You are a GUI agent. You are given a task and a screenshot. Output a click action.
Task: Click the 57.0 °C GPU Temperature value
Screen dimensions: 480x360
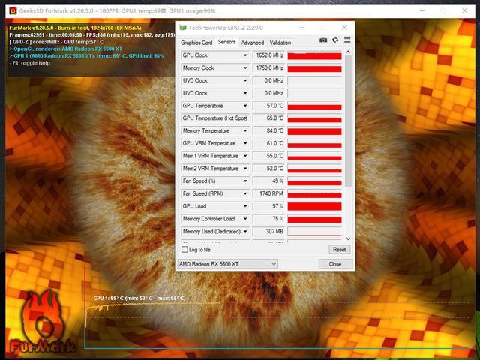[x=268, y=106]
